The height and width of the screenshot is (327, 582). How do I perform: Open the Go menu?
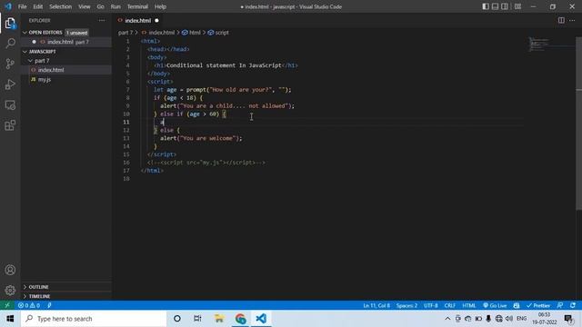101,6
